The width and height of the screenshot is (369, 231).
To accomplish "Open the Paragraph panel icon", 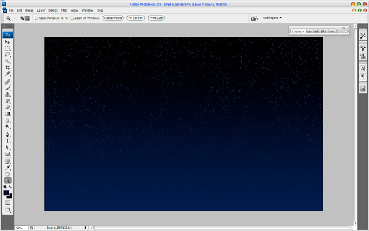I will [363, 77].
